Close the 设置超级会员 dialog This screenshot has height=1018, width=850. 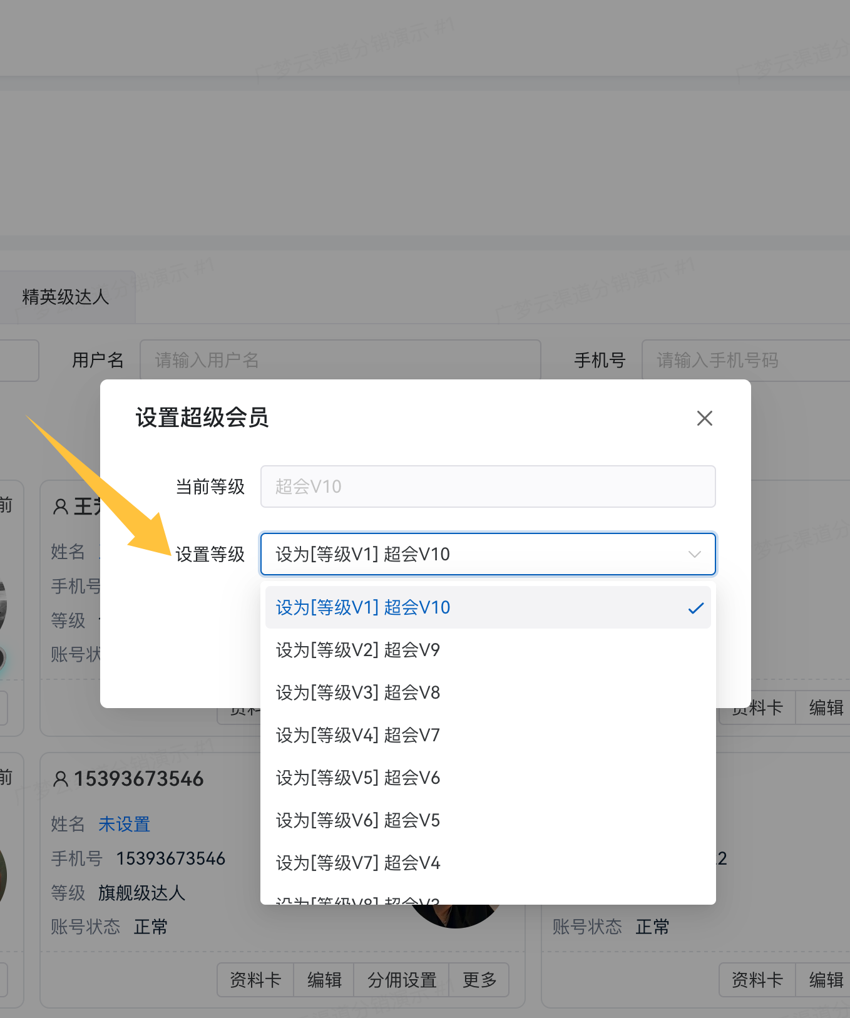(x=704, y=418)
